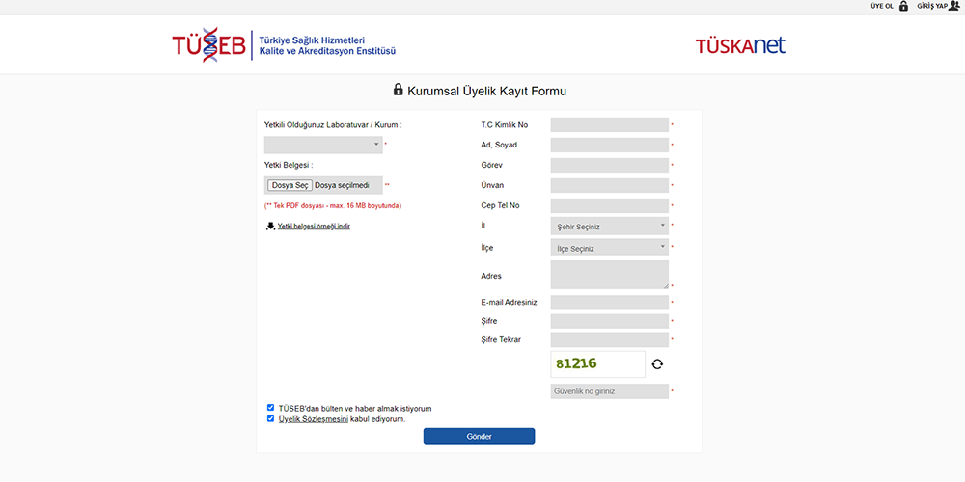The width and height of the screenshot is (965, 482).
Task: Click the Güvenlik no giriniz field
Action: point(609,391)
